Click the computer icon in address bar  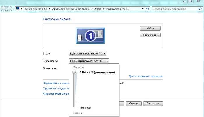pos(18,8)
